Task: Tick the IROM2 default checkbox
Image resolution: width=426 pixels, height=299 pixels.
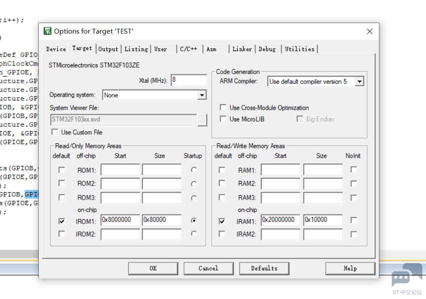Action: tap(61, 234)
